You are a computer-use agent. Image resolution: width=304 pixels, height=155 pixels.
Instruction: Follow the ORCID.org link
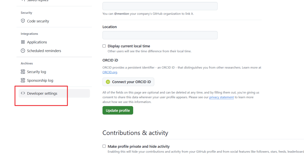coord(110,72)
